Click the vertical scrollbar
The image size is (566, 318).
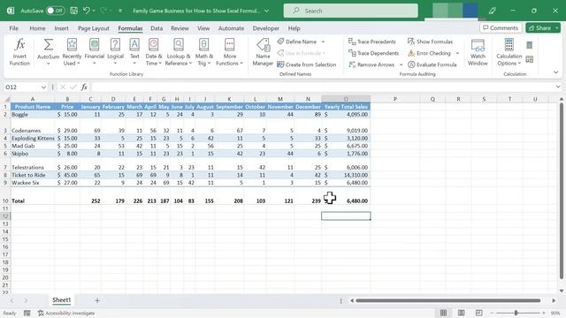[562, 191]
